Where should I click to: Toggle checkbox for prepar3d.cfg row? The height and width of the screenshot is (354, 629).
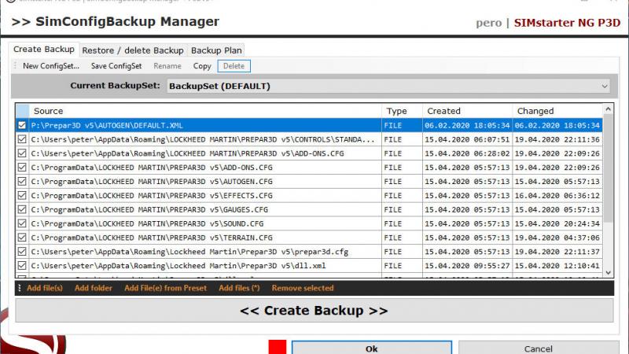pos(22,252)
